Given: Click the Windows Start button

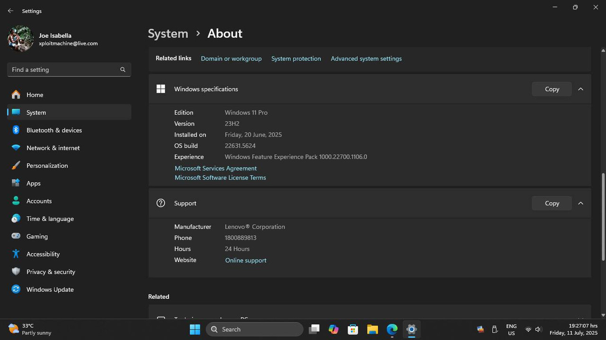Looking at the screenshot, I should click(195, 329).
